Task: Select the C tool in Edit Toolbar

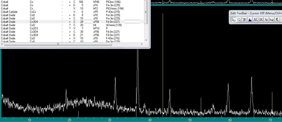Action: pyautogui.click(x=277, y=20)
